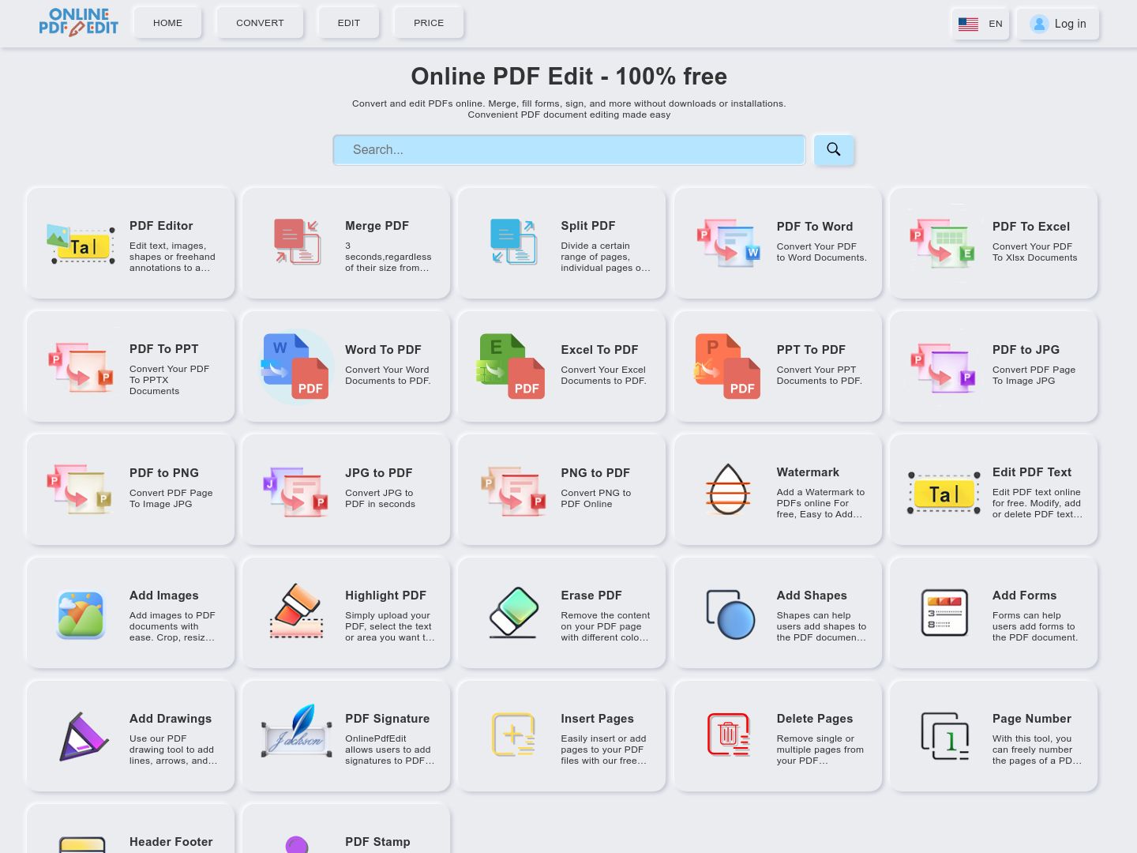Click the Split PDF icon
This screenshot has height=853, width=1137.
click(x=513, y=242)
